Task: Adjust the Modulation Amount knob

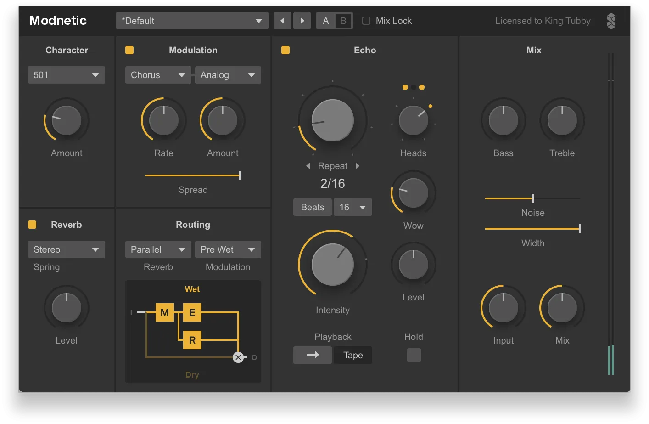Action: (223, 120)
